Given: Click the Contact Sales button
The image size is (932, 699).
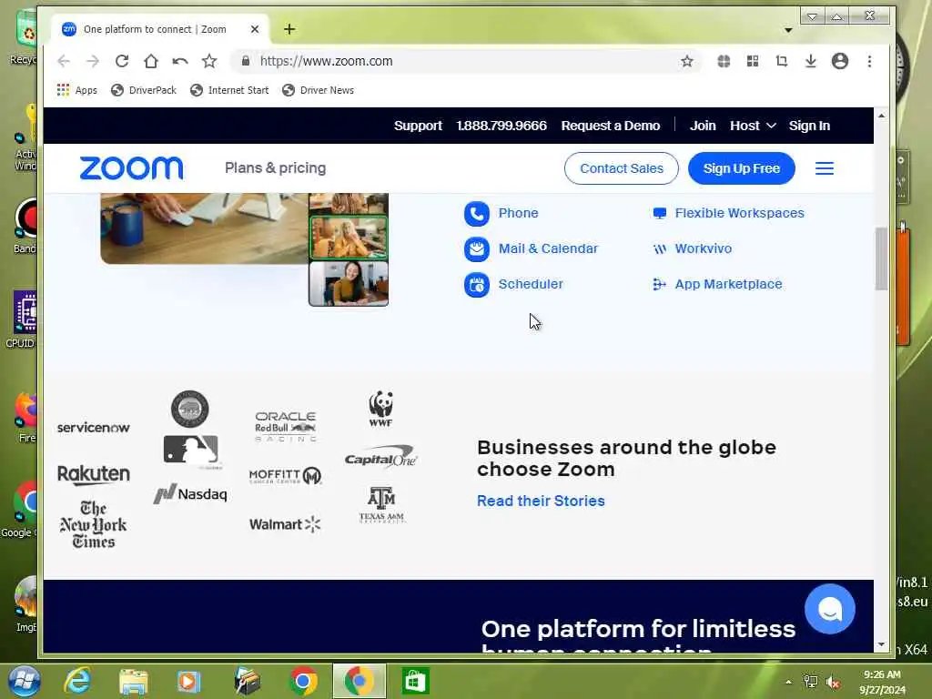Looking at the screenshot, I should (621, 168).
